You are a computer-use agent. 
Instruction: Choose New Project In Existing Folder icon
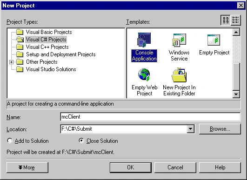[x=179, y=75]
